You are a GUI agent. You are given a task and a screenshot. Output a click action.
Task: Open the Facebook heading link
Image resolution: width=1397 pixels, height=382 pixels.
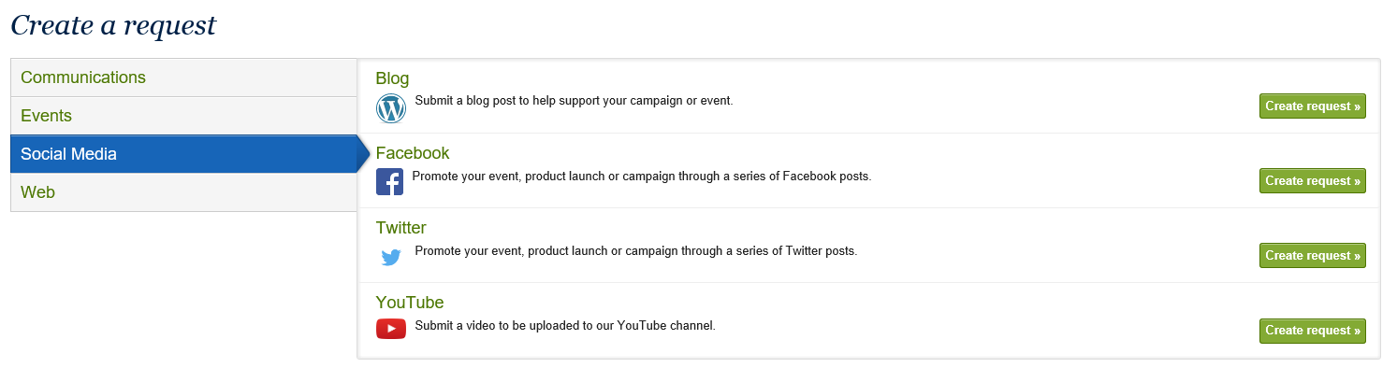(x=413, y=153)
